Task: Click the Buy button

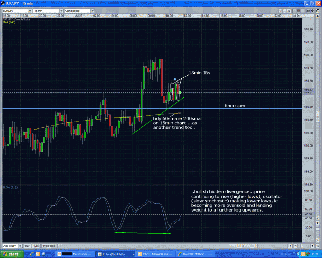Action: tap(27, 246)
